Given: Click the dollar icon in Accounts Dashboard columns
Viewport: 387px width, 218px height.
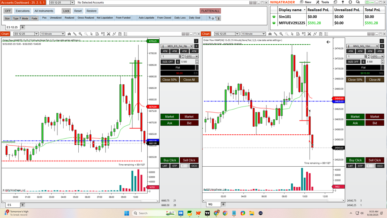Looking at the screenshot, I should pyautogui.click(x=218, y=18).
